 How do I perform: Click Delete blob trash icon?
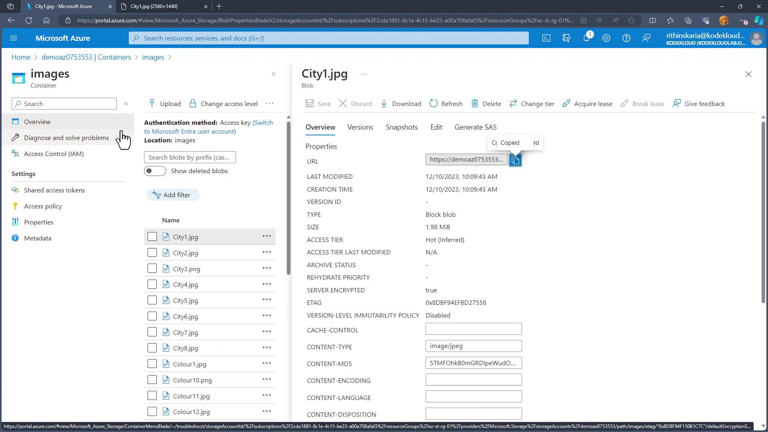point(475,104)
